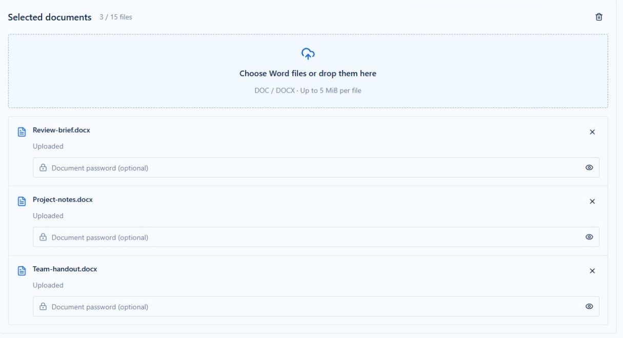Image resolution: width=623 pixels, height=338 pixels.
Task: Click the cloud upload icon in drop zone
Action: tap(308, 53)
